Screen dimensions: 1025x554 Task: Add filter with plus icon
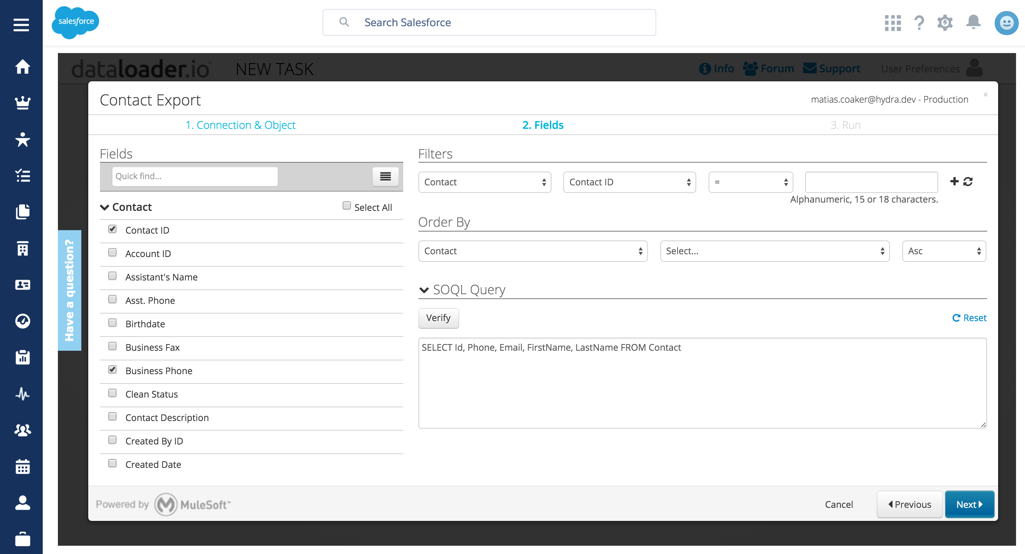click(954, 181)
